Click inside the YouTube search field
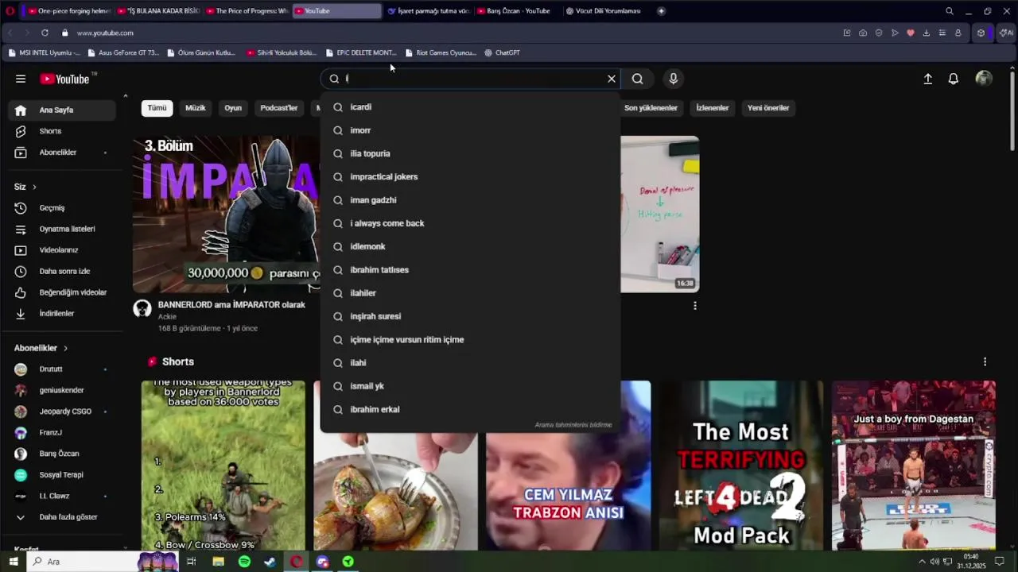This screenshot has height=572, width=1018. (x=473, y=79)
